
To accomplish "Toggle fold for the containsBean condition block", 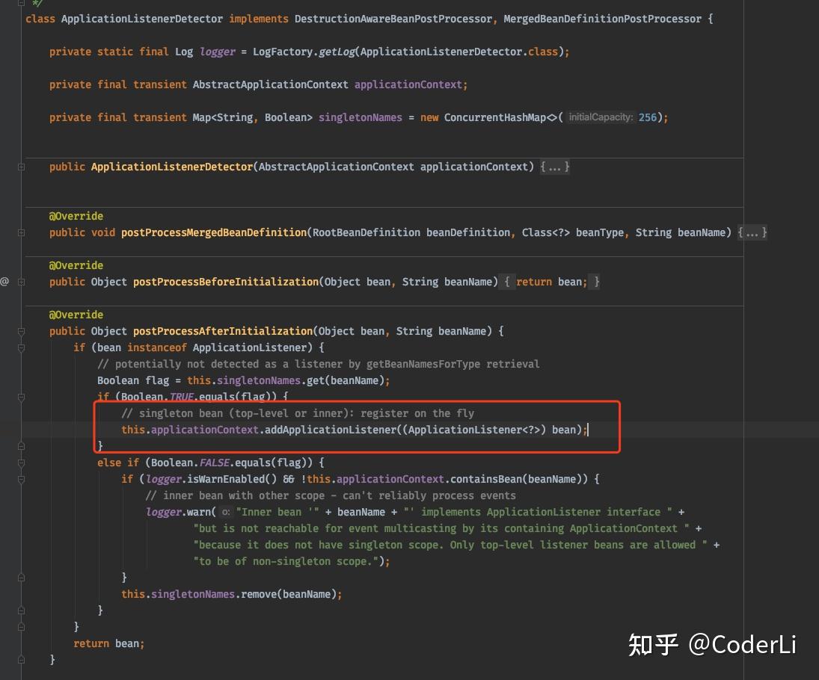I will [21, 479].
